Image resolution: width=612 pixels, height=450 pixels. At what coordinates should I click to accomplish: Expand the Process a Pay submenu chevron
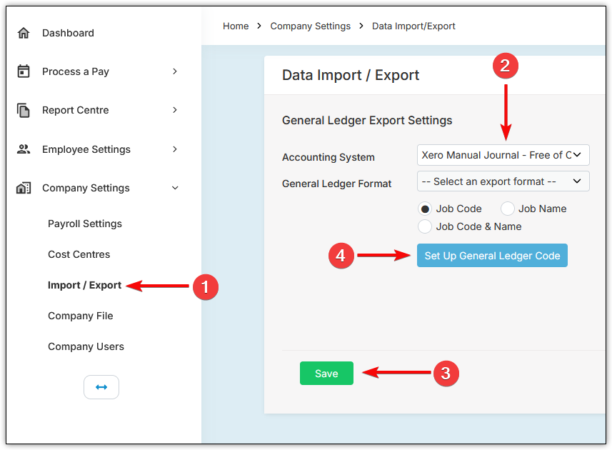tap(175, 71)
